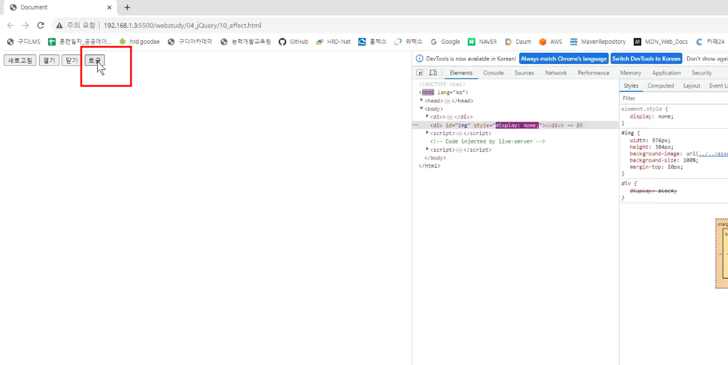This screenshot has height=365, width=728.
Task: Open a new browser tab
Action: point(127,8)
